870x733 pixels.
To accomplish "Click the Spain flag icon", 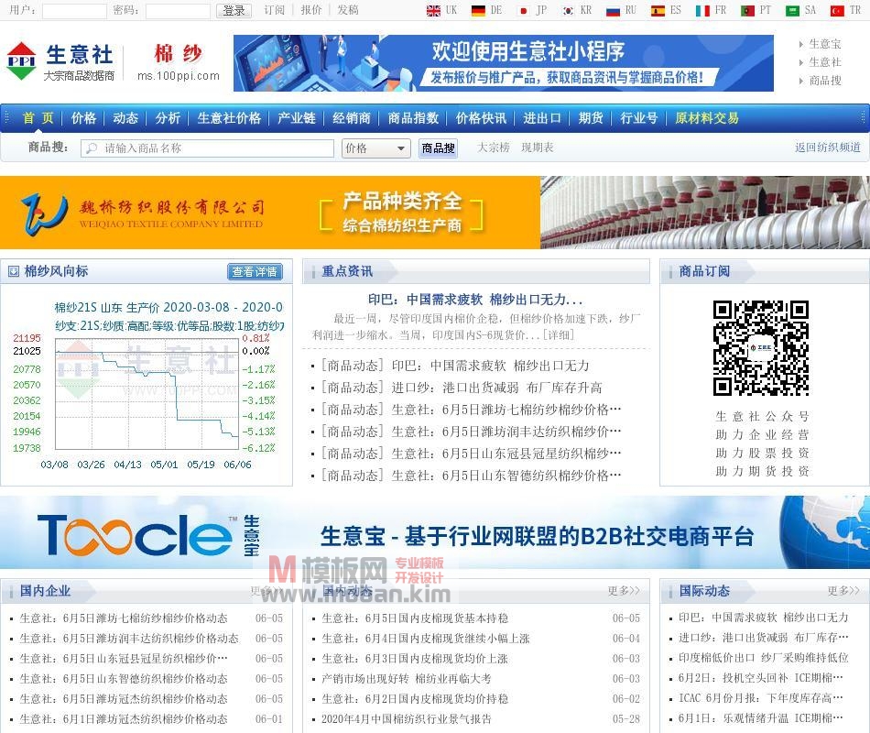I will coord(658,11).
